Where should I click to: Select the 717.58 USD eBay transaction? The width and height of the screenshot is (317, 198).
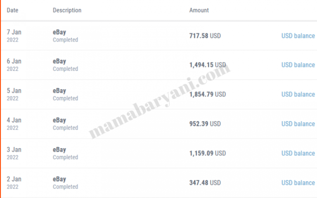205,36
